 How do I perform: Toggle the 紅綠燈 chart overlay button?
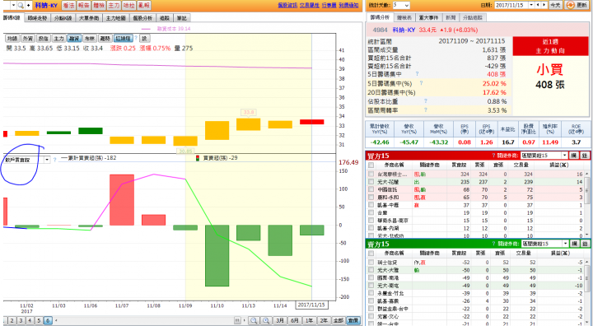point(124,38)
